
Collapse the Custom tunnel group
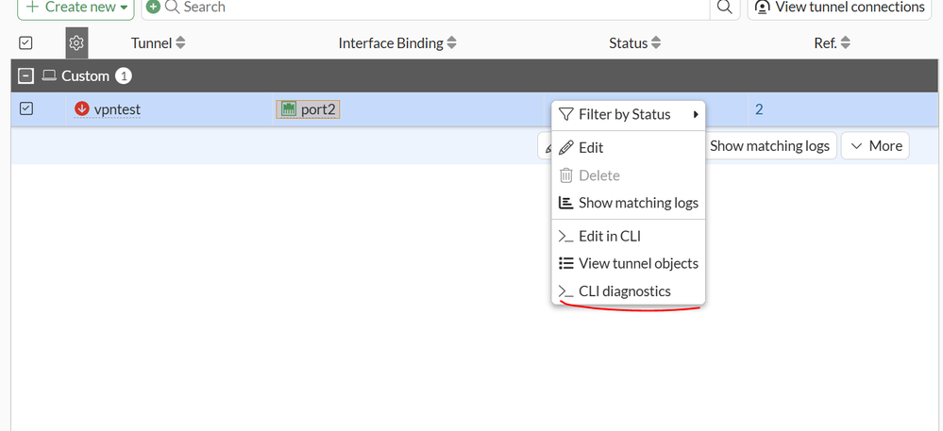(x=26, y=76)
